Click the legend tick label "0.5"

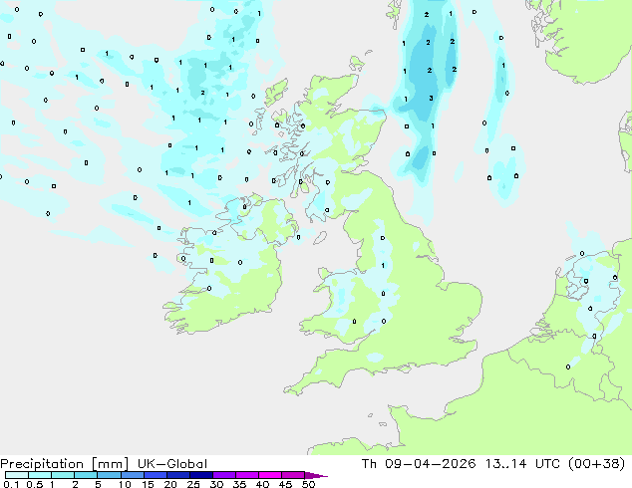[x=35, y=484]
